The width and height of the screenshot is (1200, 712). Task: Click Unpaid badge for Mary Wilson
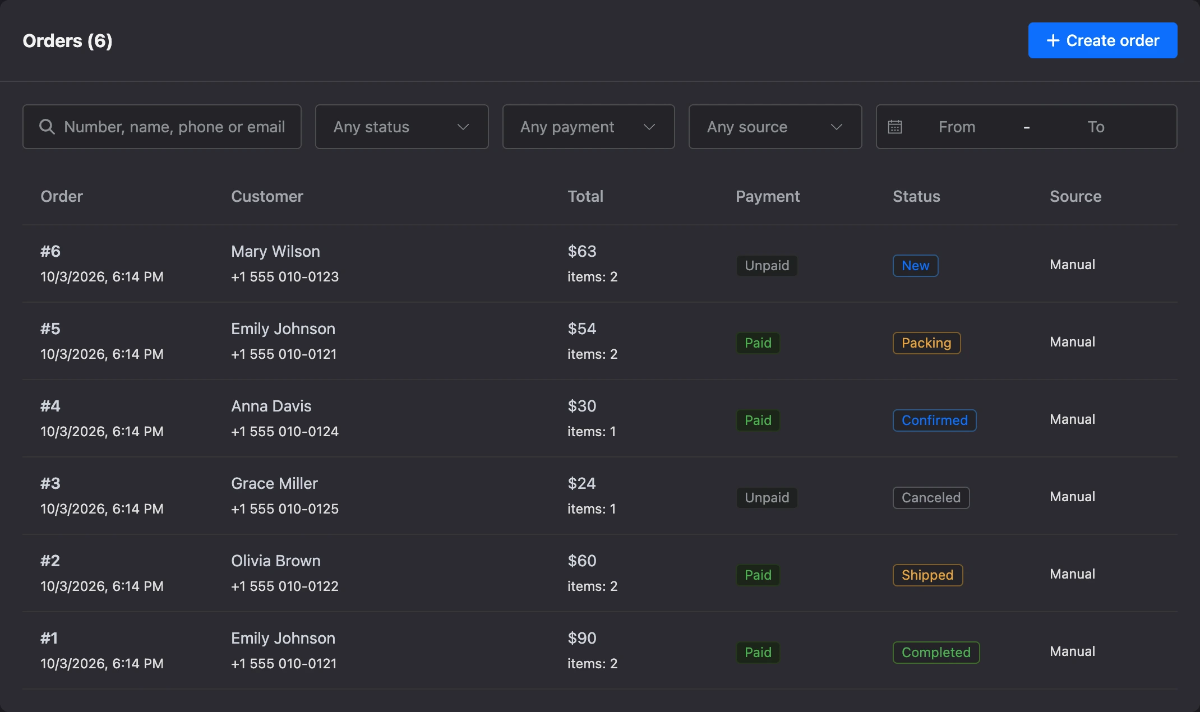pyautogui.click(x=767, y=266)
